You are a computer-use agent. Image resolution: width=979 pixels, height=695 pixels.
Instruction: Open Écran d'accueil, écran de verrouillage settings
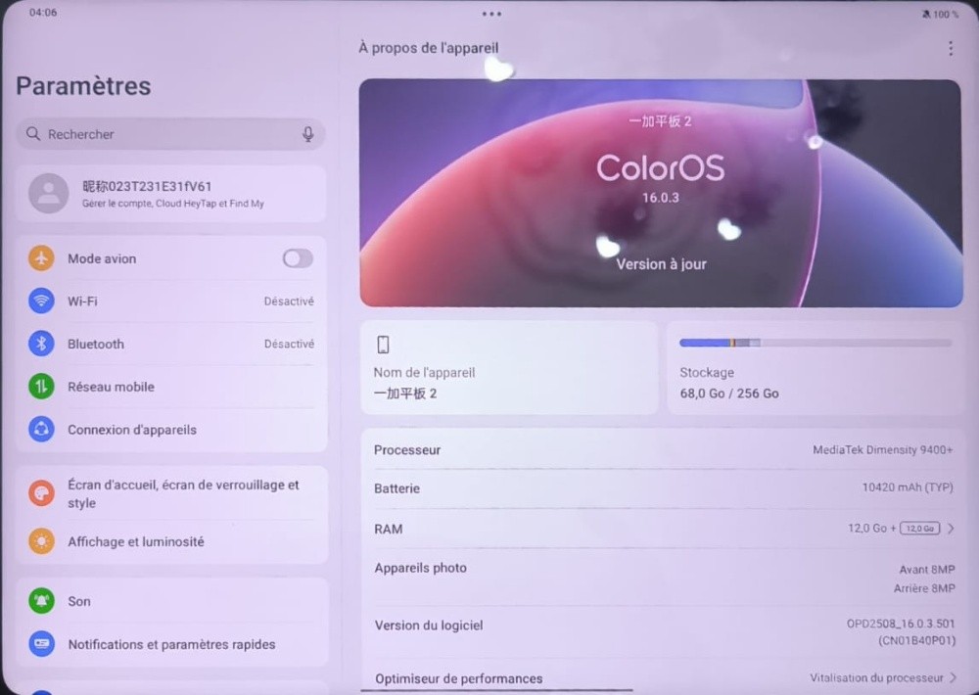(x=171, y=493)
